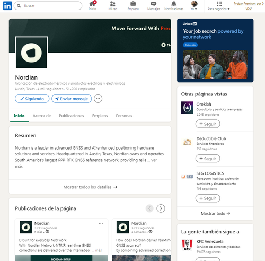265x261 pixels.
Task: Click the Nordian company logo image
Action: [31, 53]
